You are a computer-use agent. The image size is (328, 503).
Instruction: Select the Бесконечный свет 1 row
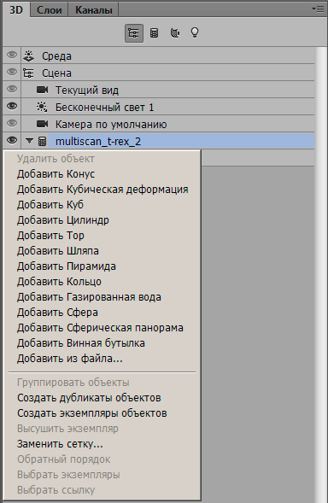pyautogui.click(x=168, y=107)
